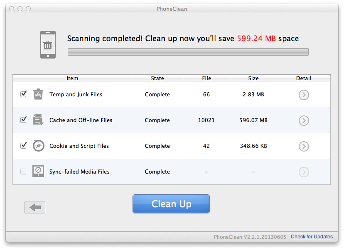Viewport: 344px width, 250px height.
Task: Uncheck the Temp and Junk Files checkbox
Action: [x=24, y=94]
